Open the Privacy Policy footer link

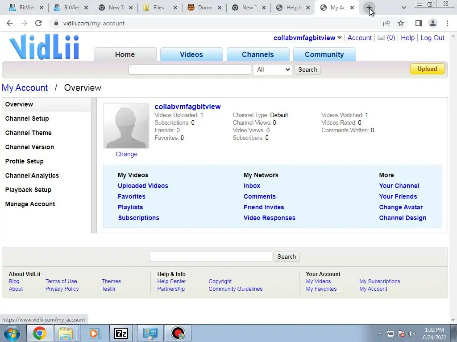(x=62, y=289)
